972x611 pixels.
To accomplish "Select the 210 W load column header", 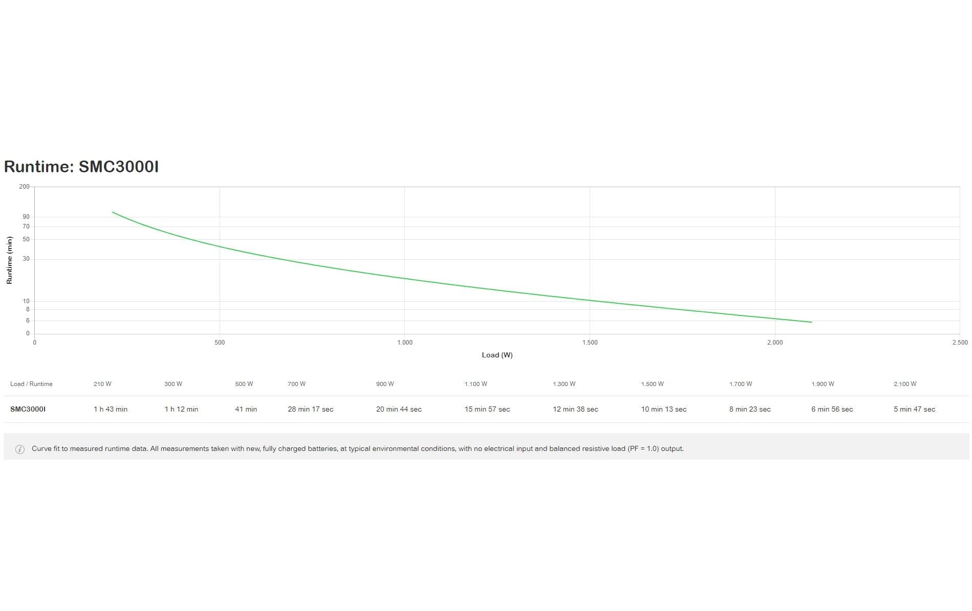I will (x=102, y=384).
